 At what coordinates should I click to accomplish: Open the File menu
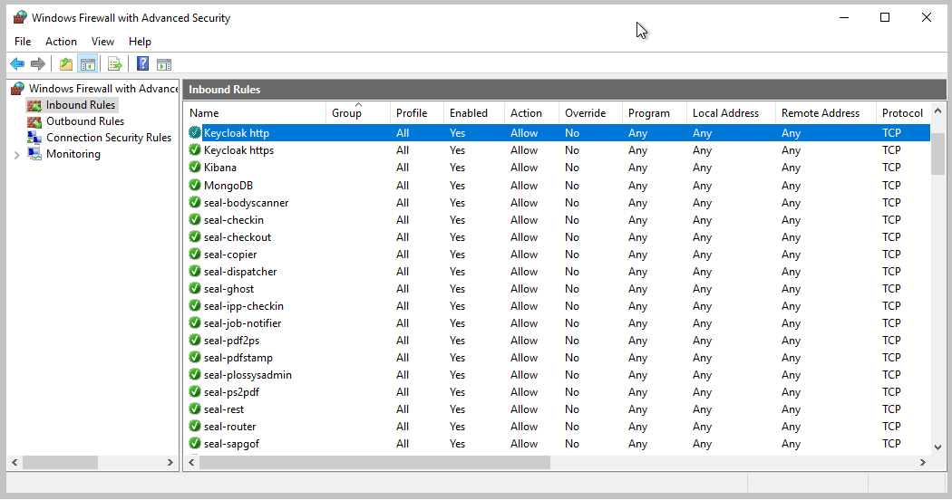tap(23, 42)
